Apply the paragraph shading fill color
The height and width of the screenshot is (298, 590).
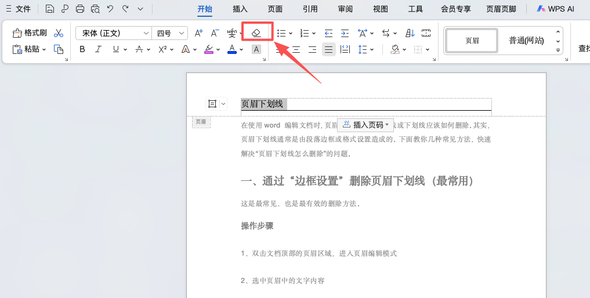[395, 49]
